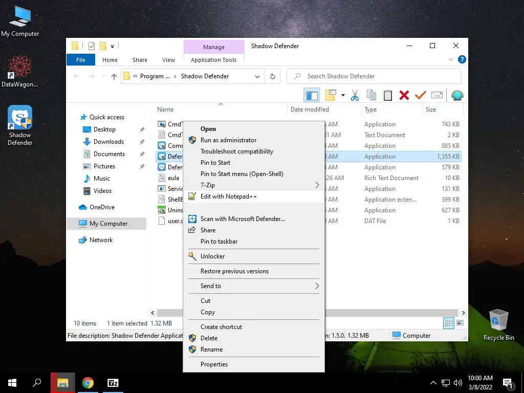Open dropdown arrow next to folder options icon
This screenshot has height=393, width=524.
point(343,96)
